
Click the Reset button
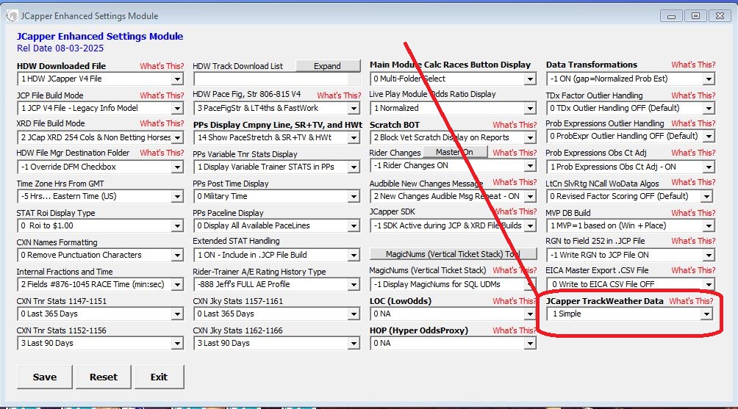pyautogui.click(x=104, y=377)
